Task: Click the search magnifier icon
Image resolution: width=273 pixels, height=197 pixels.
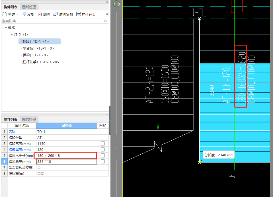Action: point(106,21)
